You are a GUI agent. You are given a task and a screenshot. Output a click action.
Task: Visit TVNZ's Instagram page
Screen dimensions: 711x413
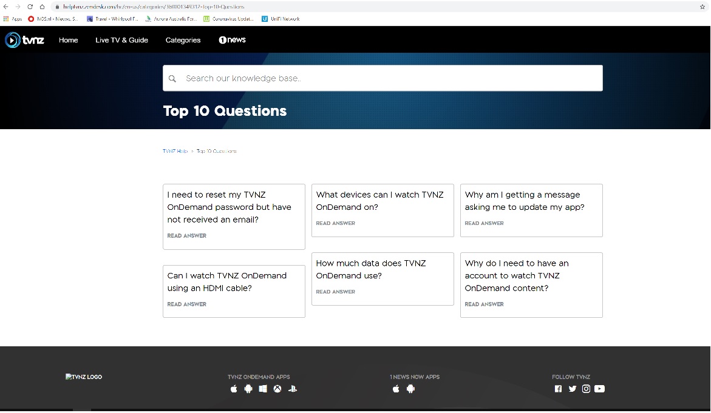point(587,389)
